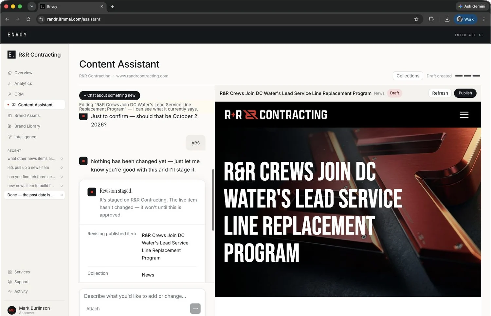
Task: Open recent chat 'new news item to build f...'
Action: click(34, 186)
